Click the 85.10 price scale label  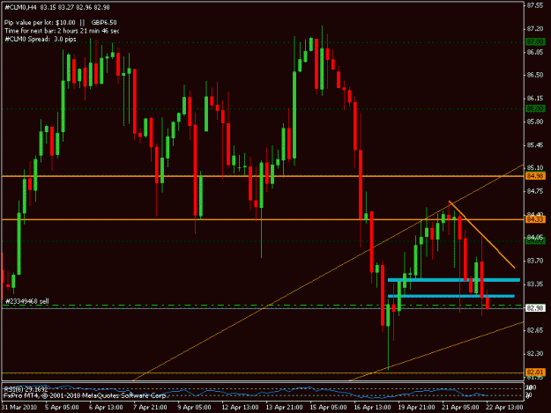535,167
